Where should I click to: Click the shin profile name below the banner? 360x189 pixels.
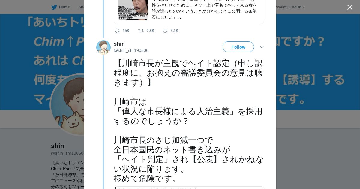(x=58, y=146)
